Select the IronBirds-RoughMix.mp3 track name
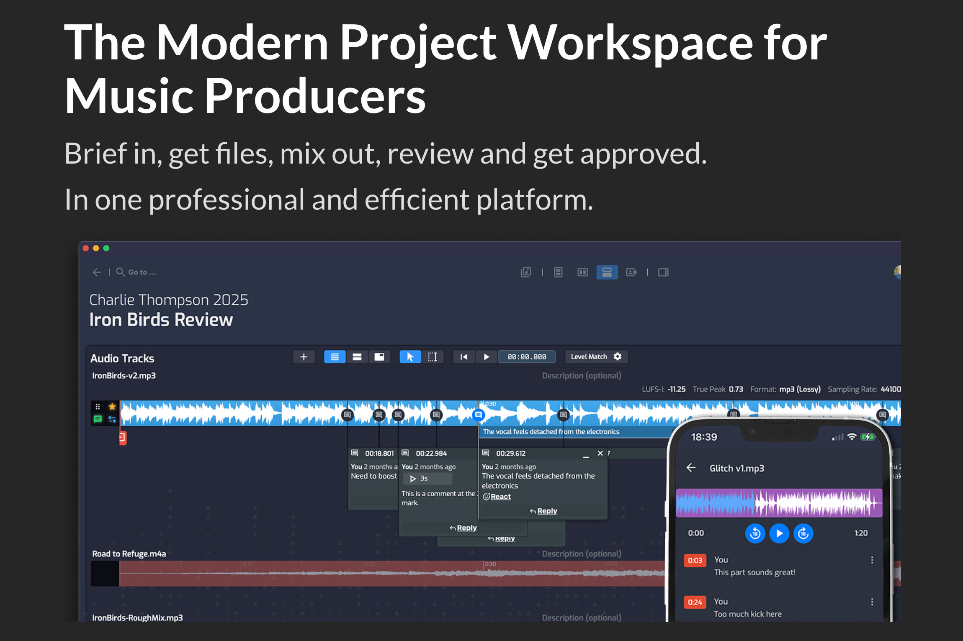The height and width of the screenshot is (641, 963). click(x=137, y=618)
